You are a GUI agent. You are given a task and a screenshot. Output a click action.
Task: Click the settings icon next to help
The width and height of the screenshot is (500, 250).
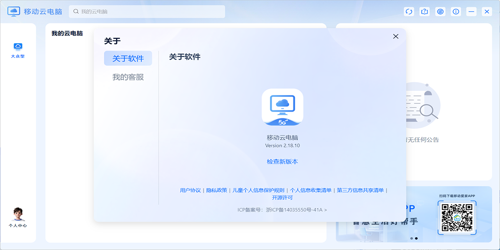point(440,12)
